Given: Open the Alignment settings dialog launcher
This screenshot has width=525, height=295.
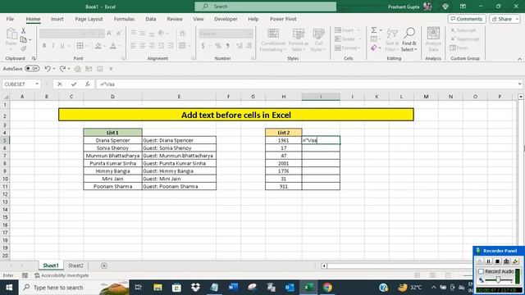Looking at the screenshot, I should pyautogui.click(x=193, y=58).
